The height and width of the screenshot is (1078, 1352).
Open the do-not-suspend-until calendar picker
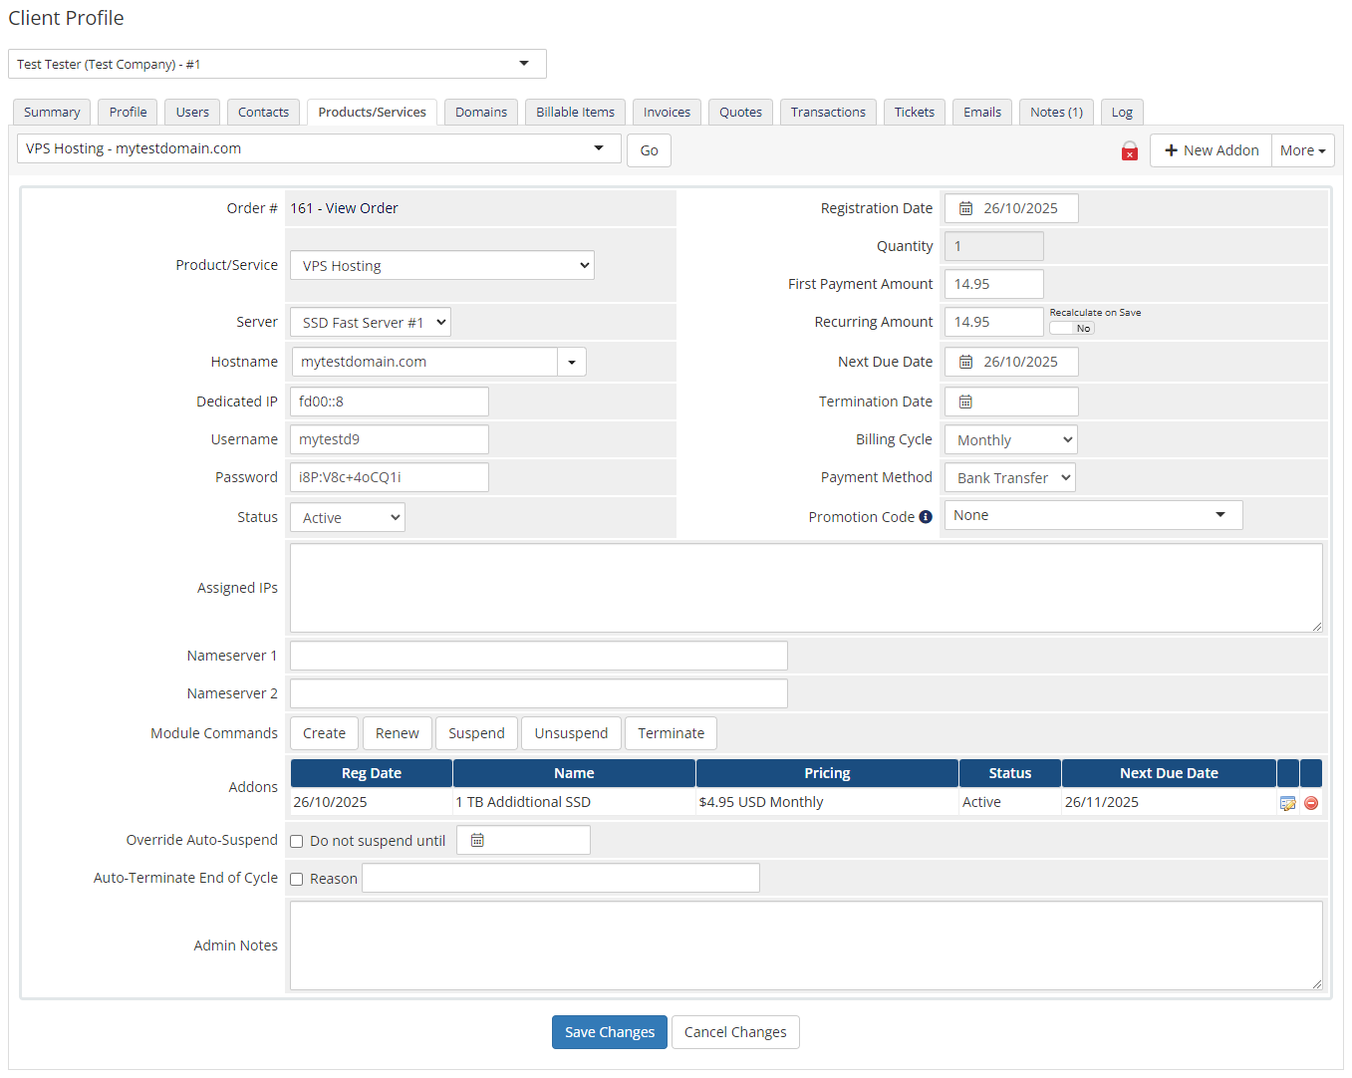477,839
